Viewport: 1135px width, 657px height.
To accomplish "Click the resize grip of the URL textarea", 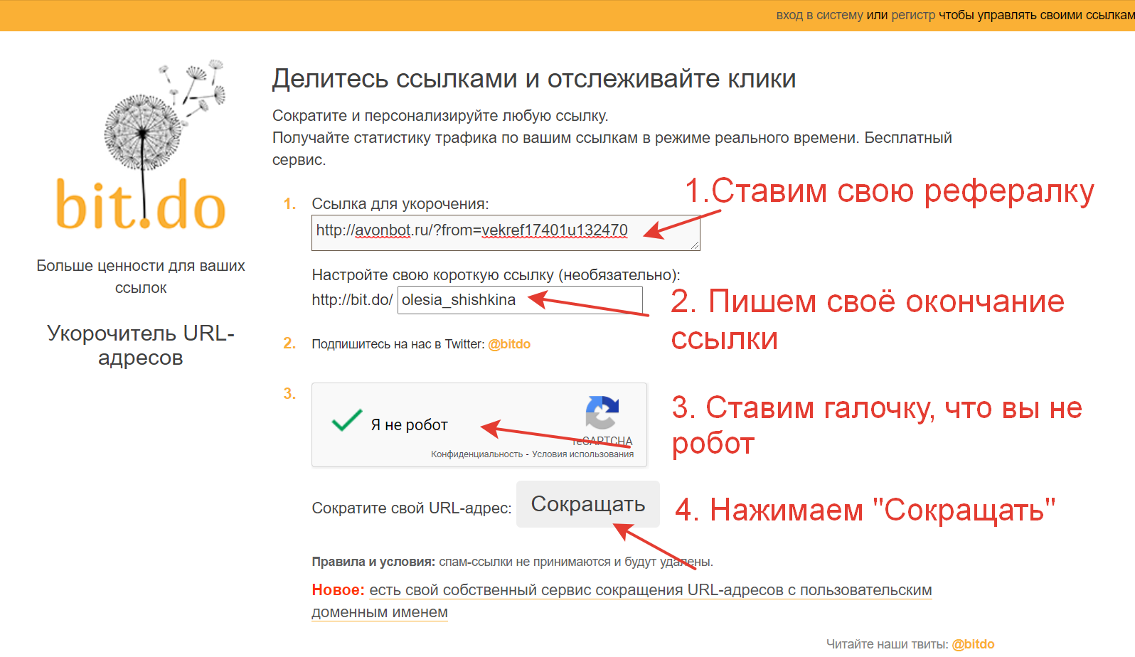I will 695,245.
